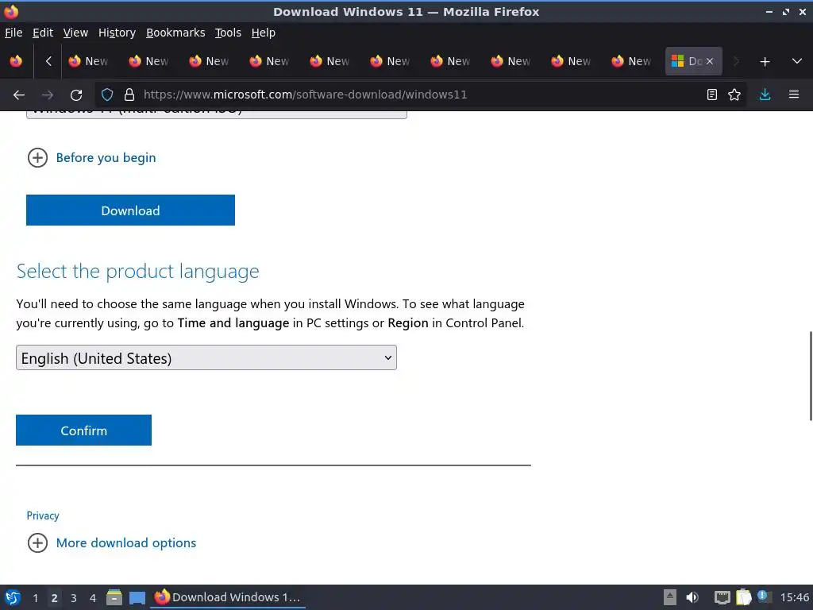Click the blue Download button
813x610 pixels.
click(x=130, y=210)
